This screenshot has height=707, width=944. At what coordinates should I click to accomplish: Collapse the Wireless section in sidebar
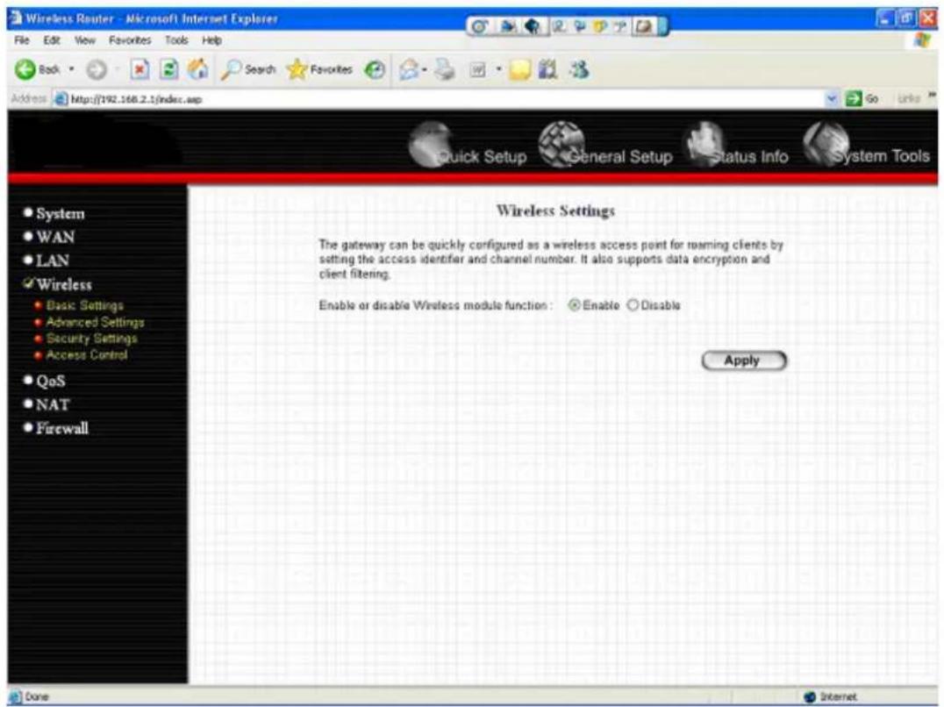(58, 284)
